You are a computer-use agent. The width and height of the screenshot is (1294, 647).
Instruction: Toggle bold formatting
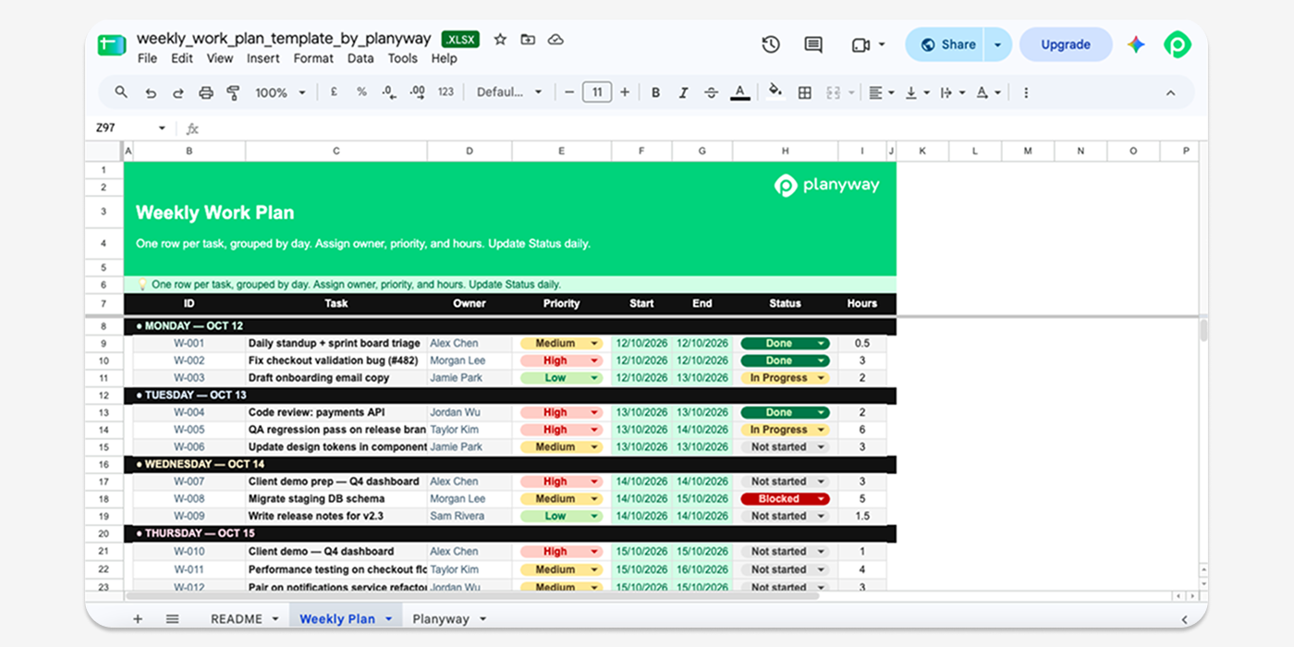(655, 92)
